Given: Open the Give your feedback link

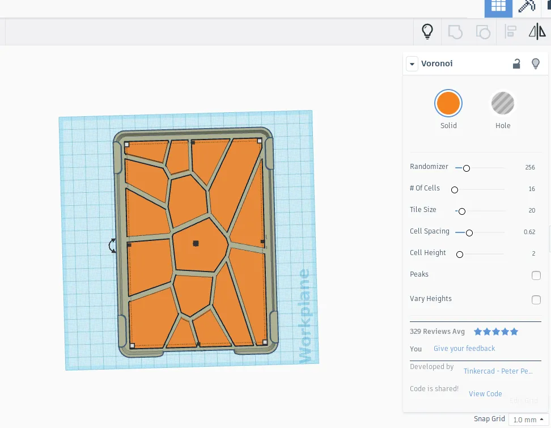Looking at the screenshot, I should click(464, 348).
